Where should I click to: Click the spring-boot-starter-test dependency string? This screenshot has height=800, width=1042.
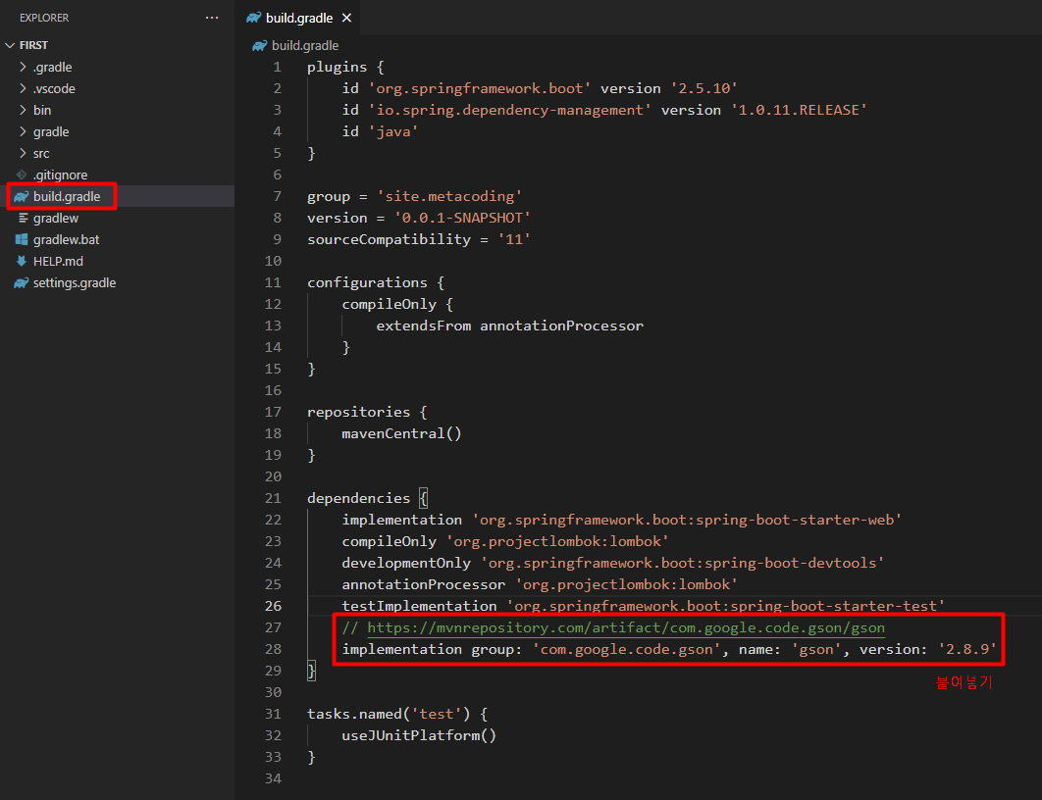click(726, 606)
